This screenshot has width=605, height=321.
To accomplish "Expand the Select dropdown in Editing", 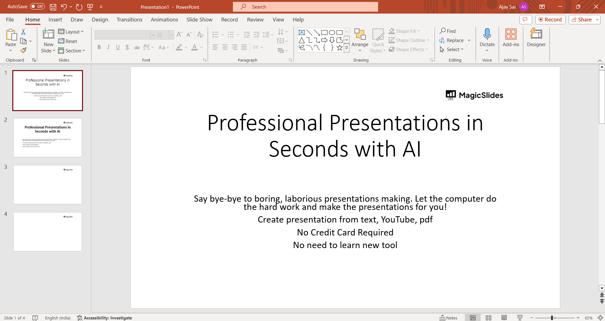I will pos(452,50).
